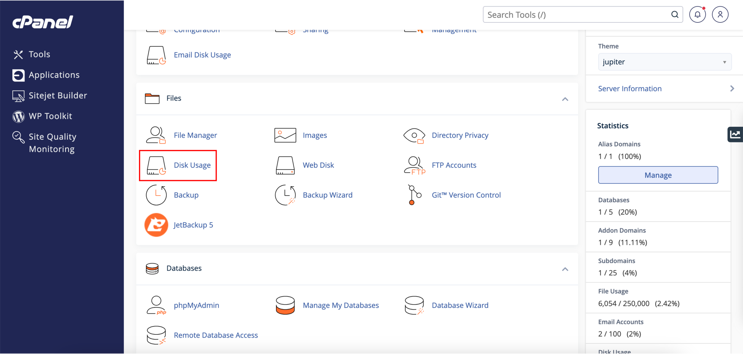Click the Files section header title
Viewport: 743px width, 354px height.
click(x=174, y=98)
